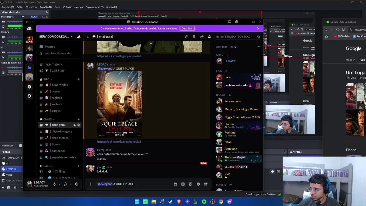Click Global button in OBS audio mixer
The image size is (366, 206).
34,17
